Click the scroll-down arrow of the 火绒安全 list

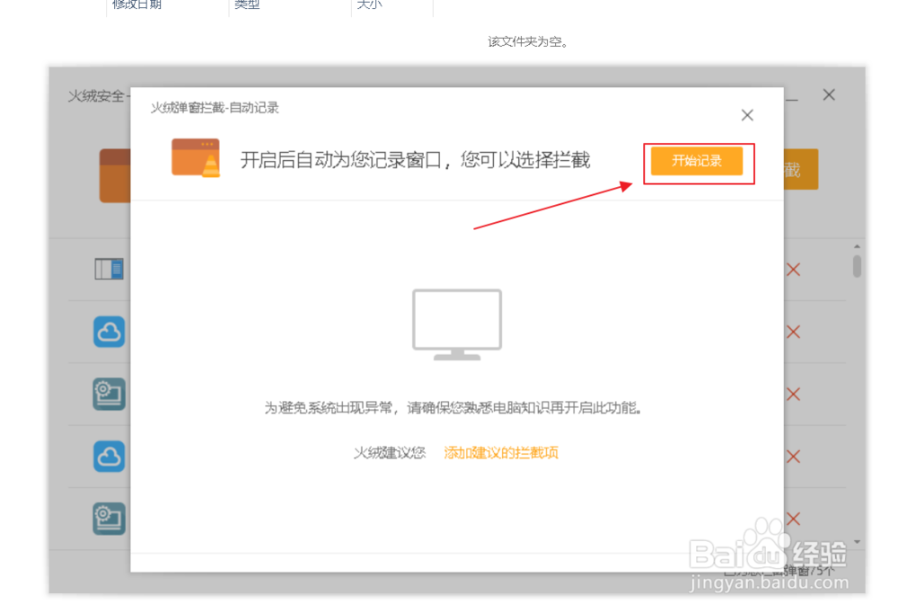click(x=857, y=541)
